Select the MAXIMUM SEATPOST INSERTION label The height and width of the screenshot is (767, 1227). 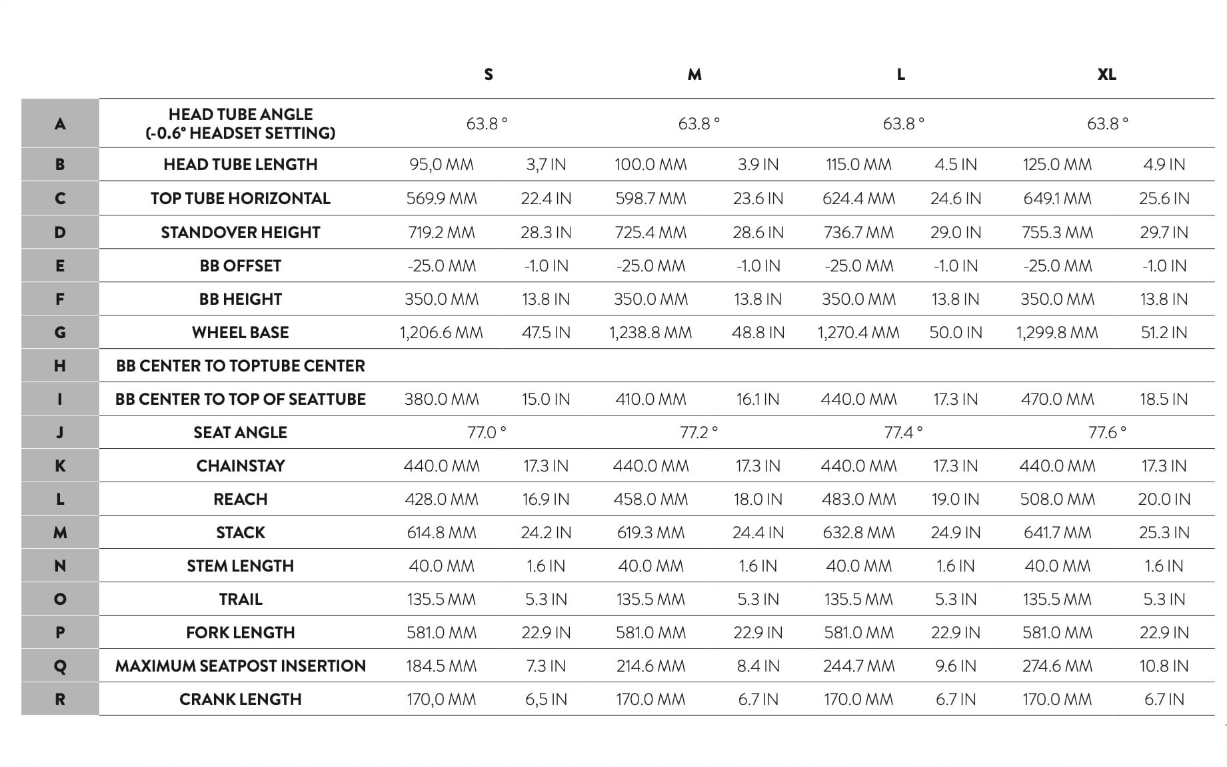241,666
